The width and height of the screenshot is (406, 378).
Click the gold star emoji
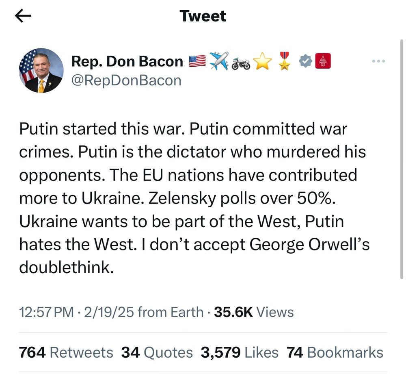tap(262, 62)
